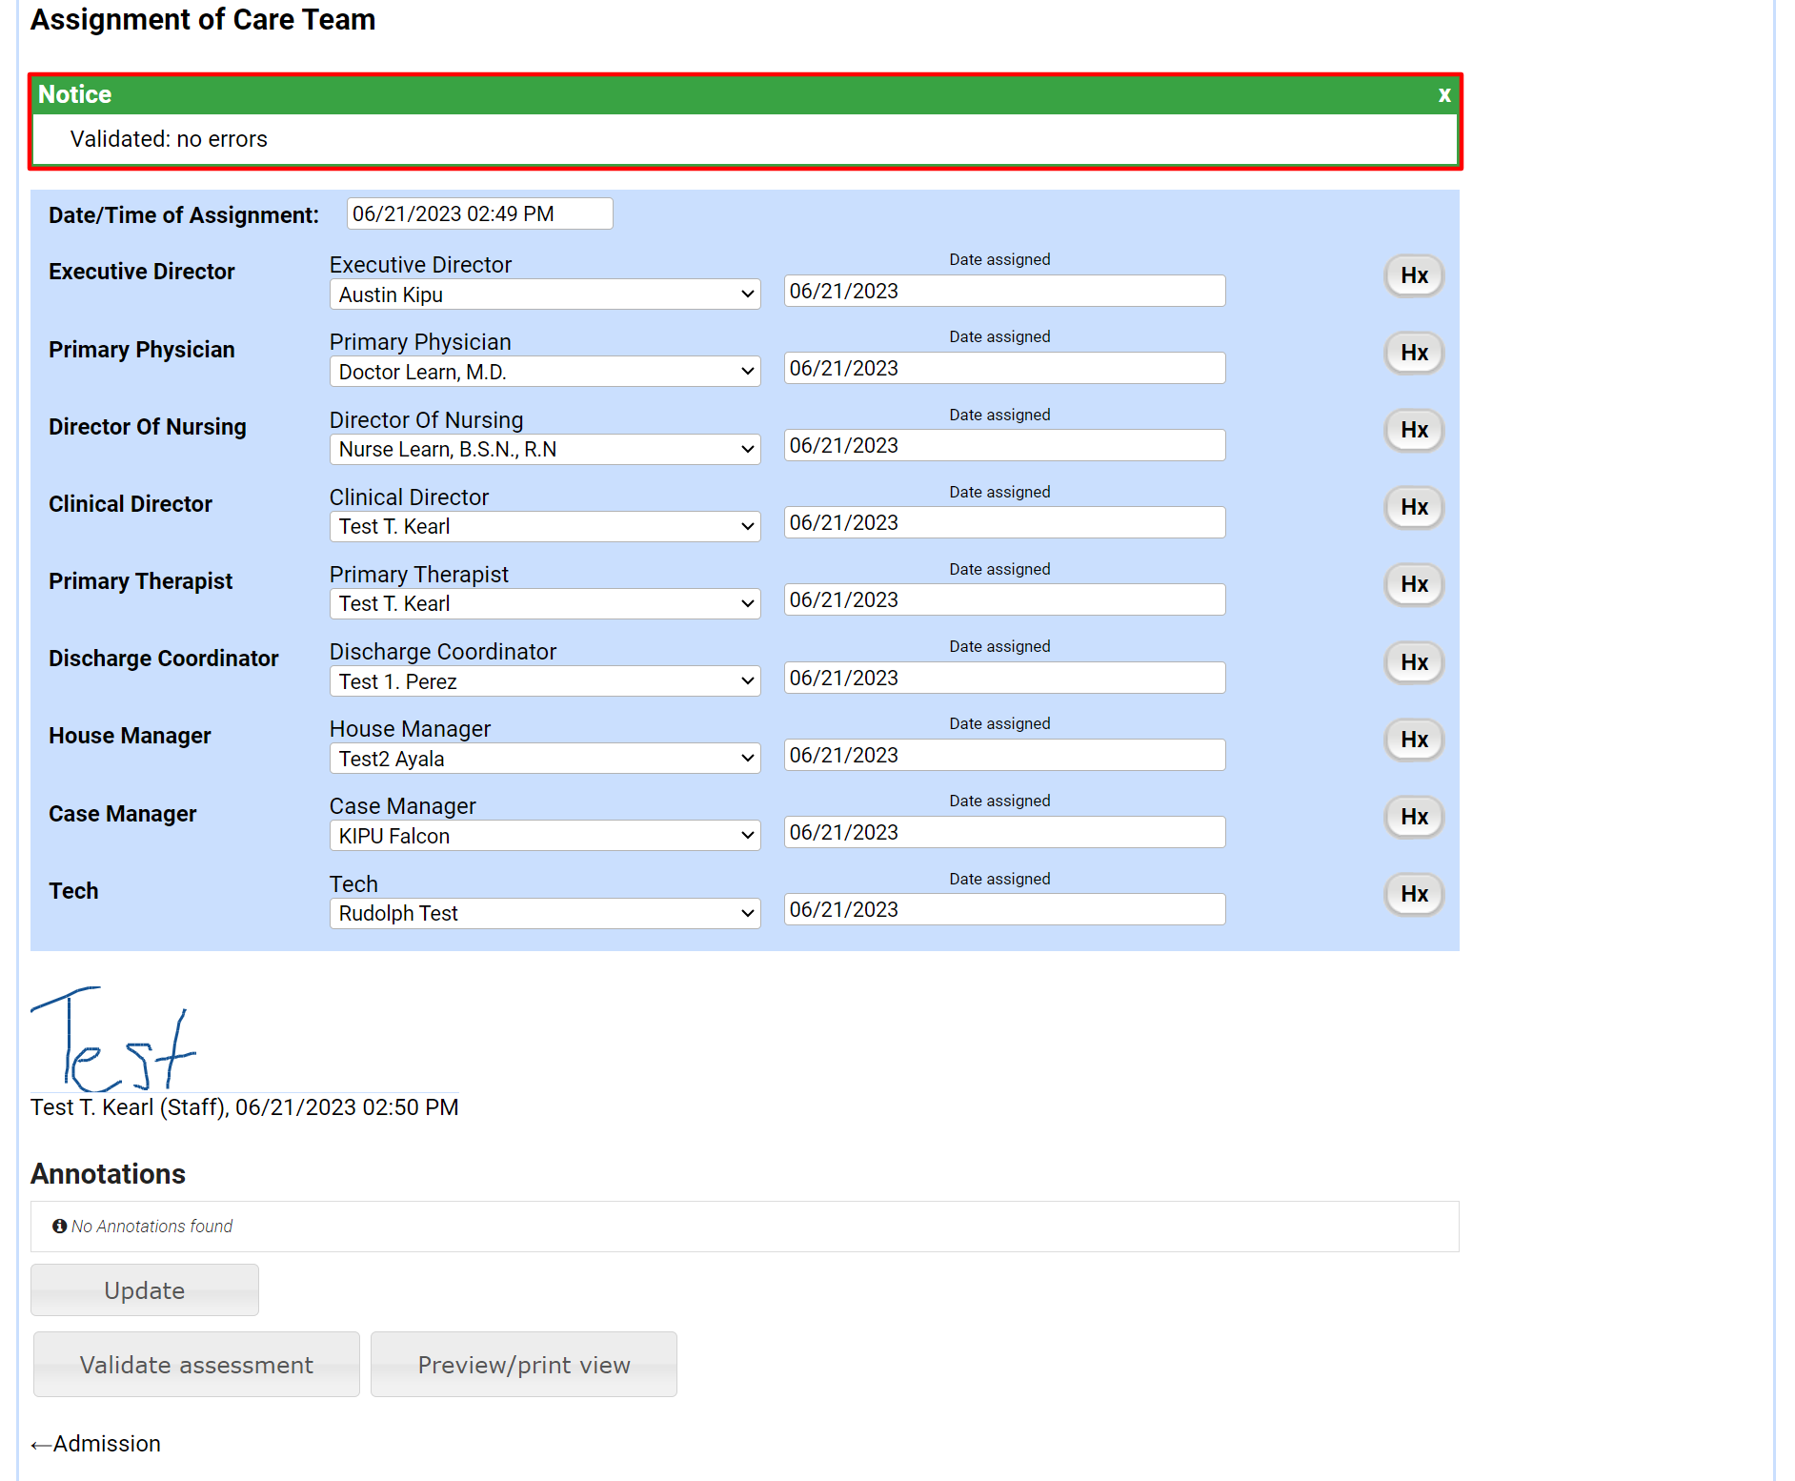Click the Date/Time of Assignment field
Screen dimensions: 1795x1481
click(x=479, y=214)
